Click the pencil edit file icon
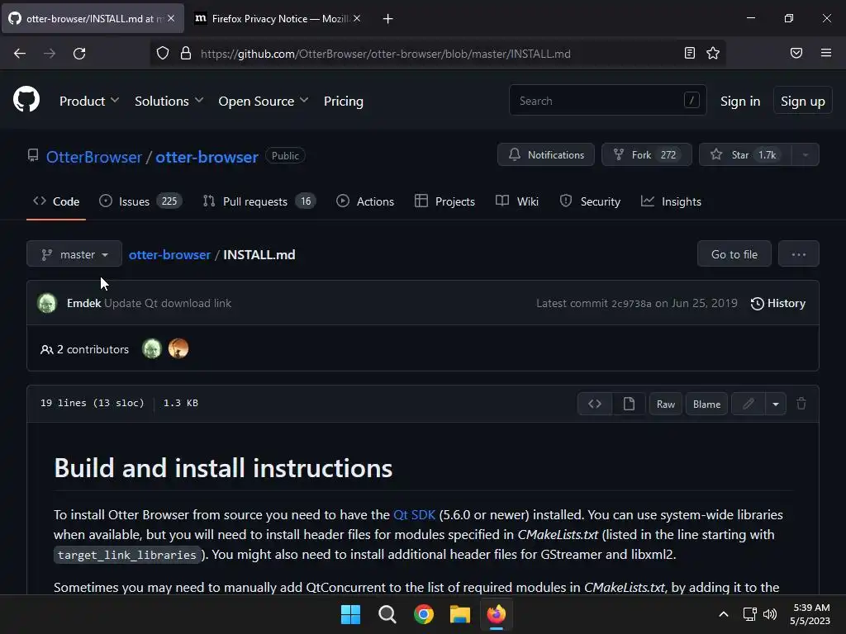846x634 pixels. tap(749, 404)
